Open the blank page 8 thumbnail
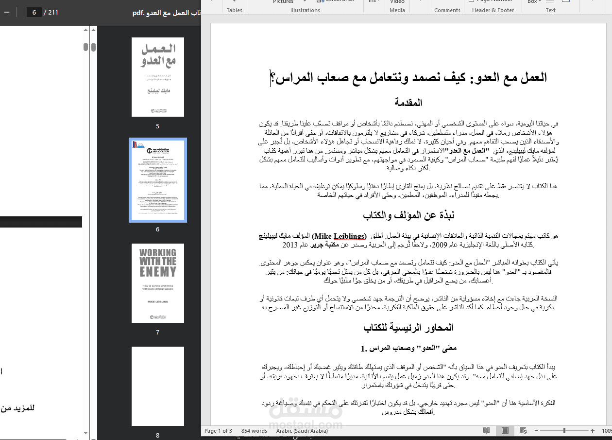Viewport: 612px width, 440px height. coord(158,386)
